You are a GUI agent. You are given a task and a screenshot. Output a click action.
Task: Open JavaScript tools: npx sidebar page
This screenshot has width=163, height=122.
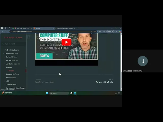pyautogui.click(x=13, y=64)
